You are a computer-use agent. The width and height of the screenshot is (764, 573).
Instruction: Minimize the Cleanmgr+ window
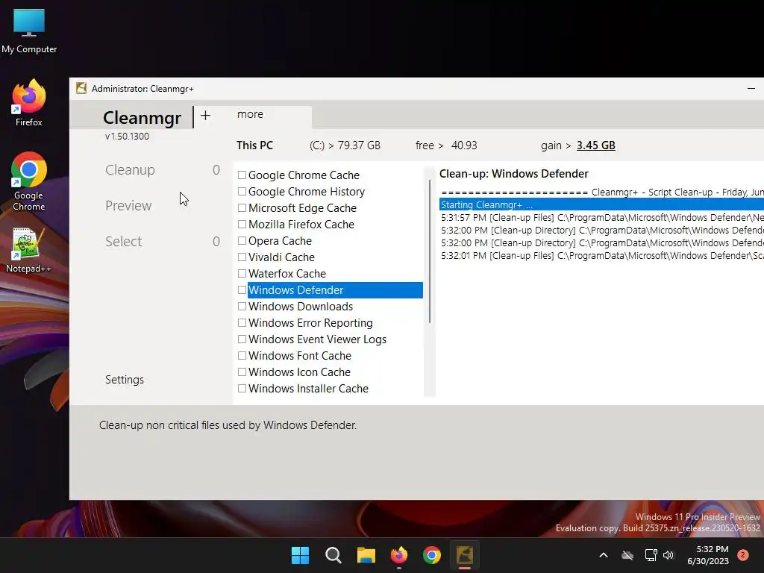point(751,88)
